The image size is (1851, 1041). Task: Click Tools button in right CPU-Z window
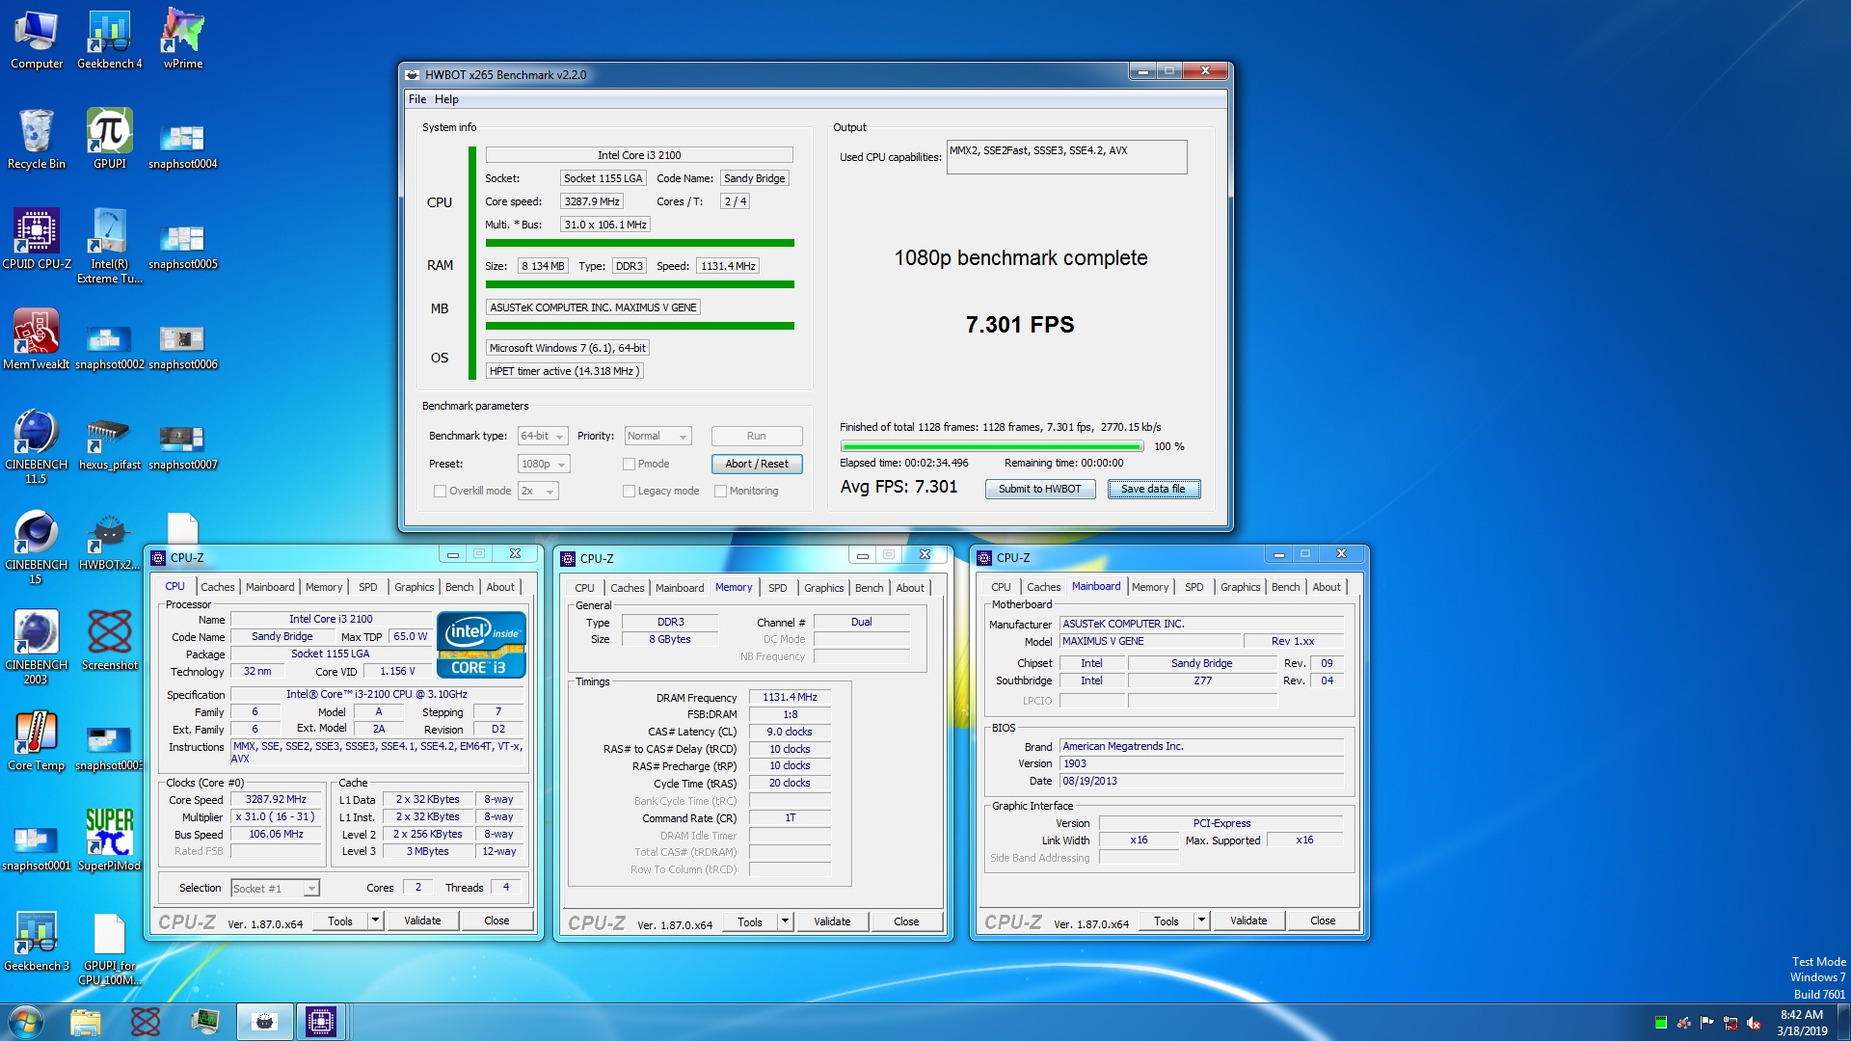click(x=1167, y=921)
